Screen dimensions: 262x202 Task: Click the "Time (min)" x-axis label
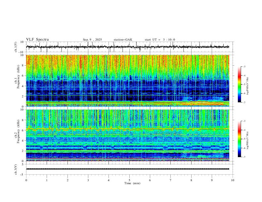click(x=132, y=183)
